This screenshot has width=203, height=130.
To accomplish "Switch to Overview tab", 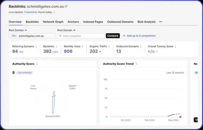I will click(x=15, y=22).
